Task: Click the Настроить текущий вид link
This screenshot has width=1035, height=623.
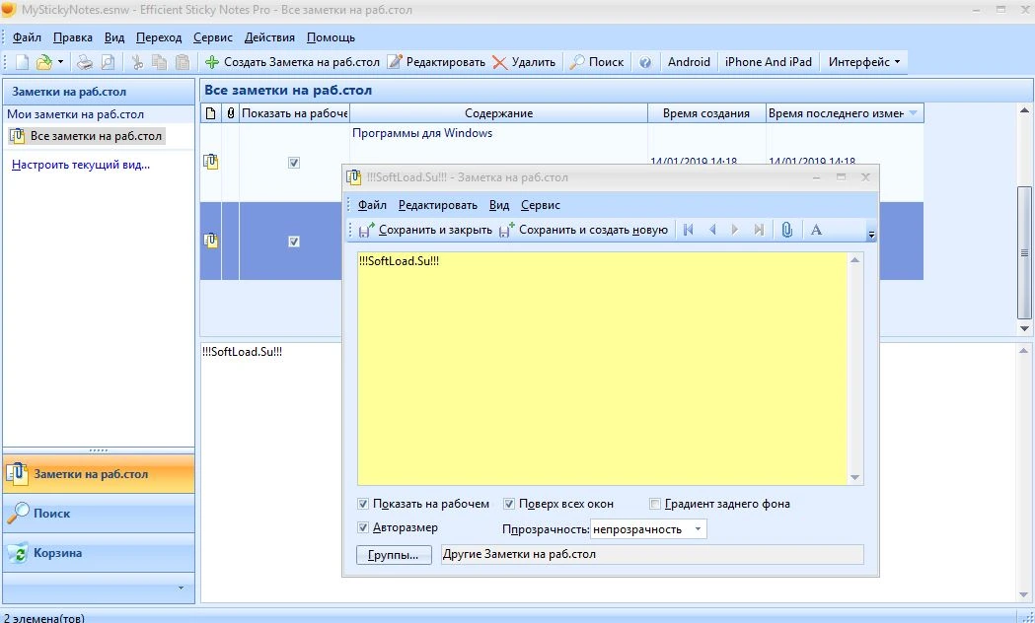Action: (81, 165)
